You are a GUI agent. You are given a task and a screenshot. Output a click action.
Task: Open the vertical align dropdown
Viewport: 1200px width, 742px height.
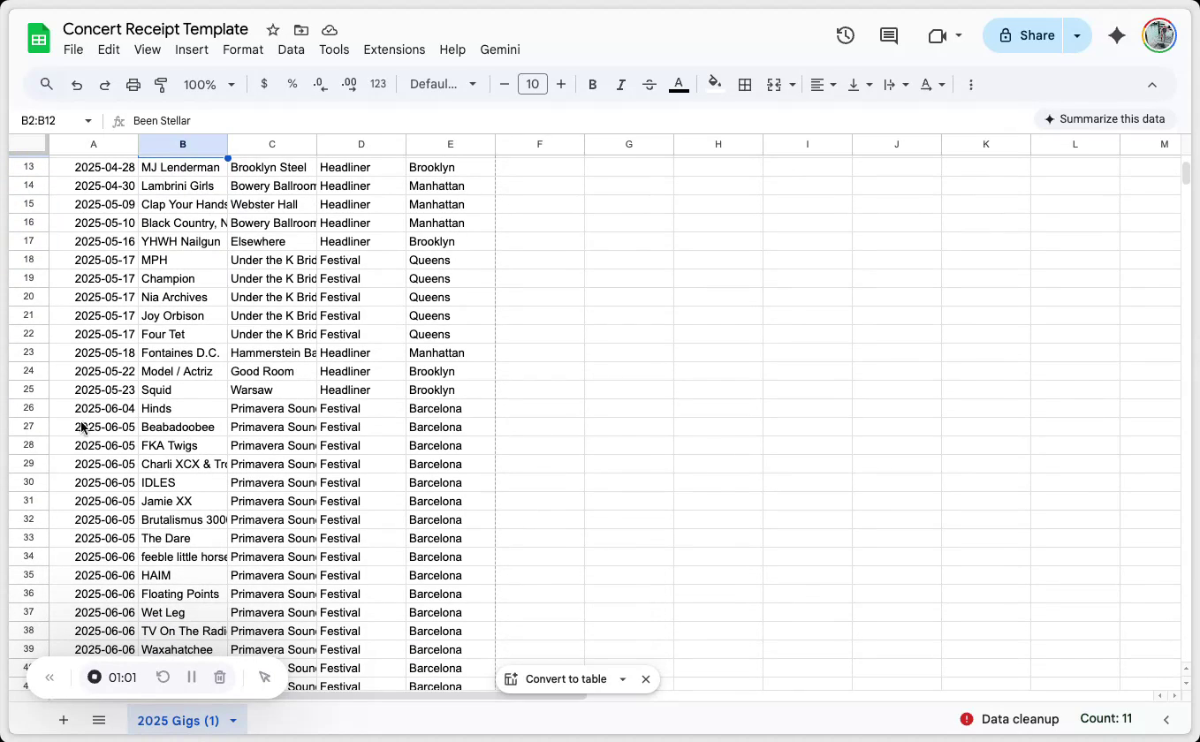coord(860,85)
